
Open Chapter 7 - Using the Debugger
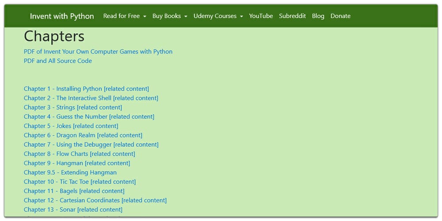(x=68, y=145)
